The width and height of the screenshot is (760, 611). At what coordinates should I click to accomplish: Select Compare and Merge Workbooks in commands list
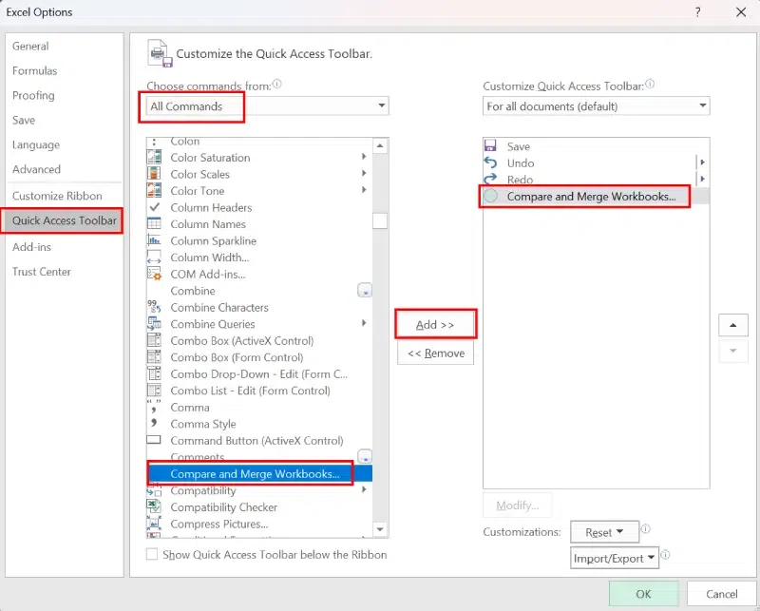259,473
